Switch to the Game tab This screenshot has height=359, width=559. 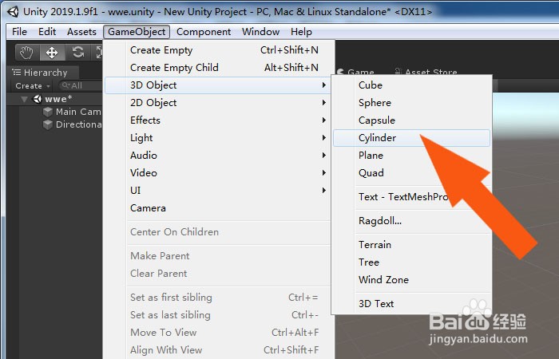[x=356, y=73]
